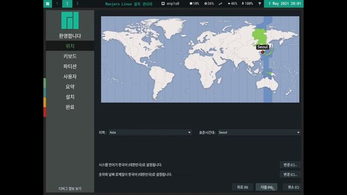
Task: Click the 100% microphone indicator
Action: pyautogui.click(x=247, y=4)
